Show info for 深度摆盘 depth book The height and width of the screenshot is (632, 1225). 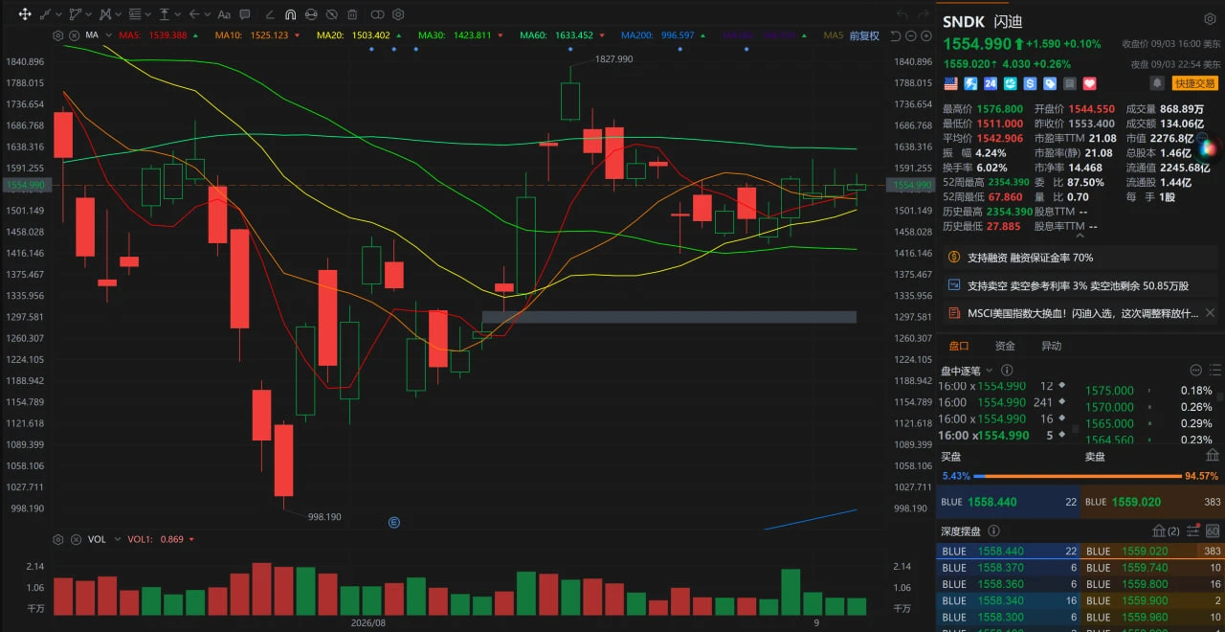point(993,530)
